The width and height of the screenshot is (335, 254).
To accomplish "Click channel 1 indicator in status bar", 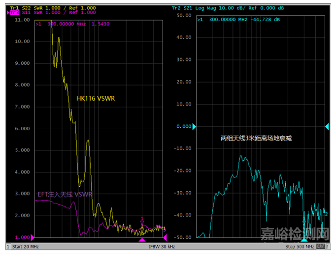I will (8, 246).
